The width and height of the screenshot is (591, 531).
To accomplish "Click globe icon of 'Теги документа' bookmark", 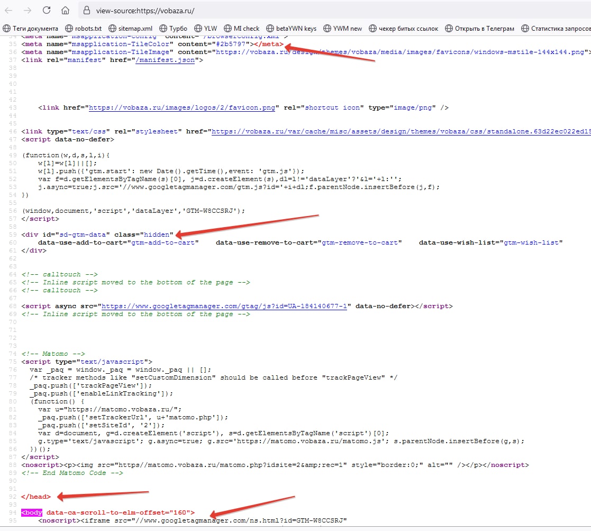I will [x=6, y=29].
